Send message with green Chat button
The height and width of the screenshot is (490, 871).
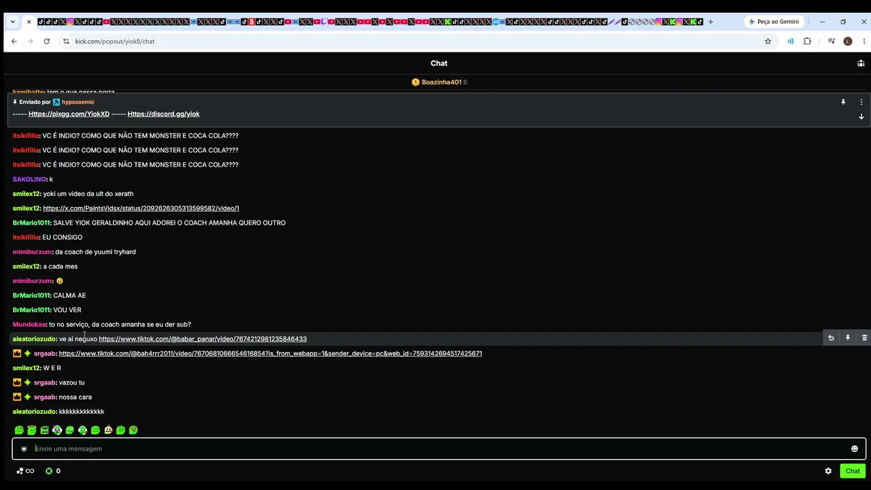coord(853,471)
